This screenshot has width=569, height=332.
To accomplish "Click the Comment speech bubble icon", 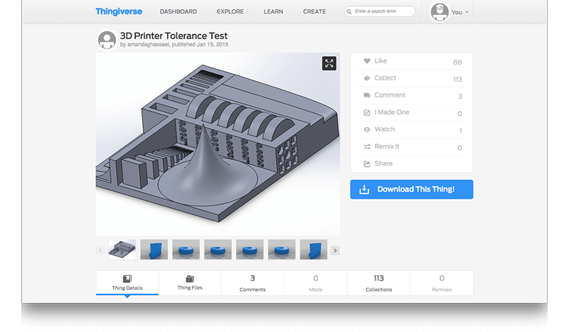I will click(x=367, y=95).
